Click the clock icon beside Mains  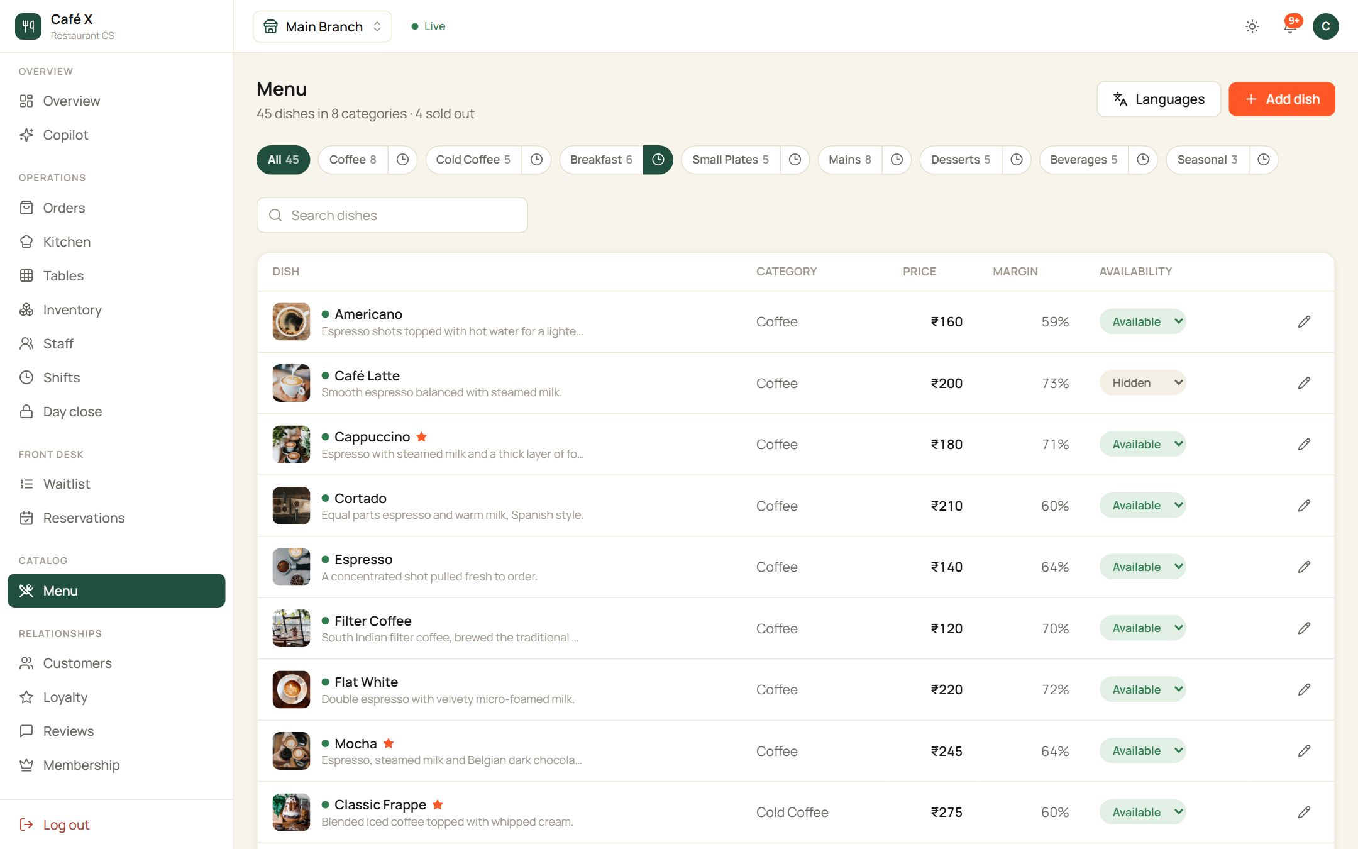click(x=897, y=160)
